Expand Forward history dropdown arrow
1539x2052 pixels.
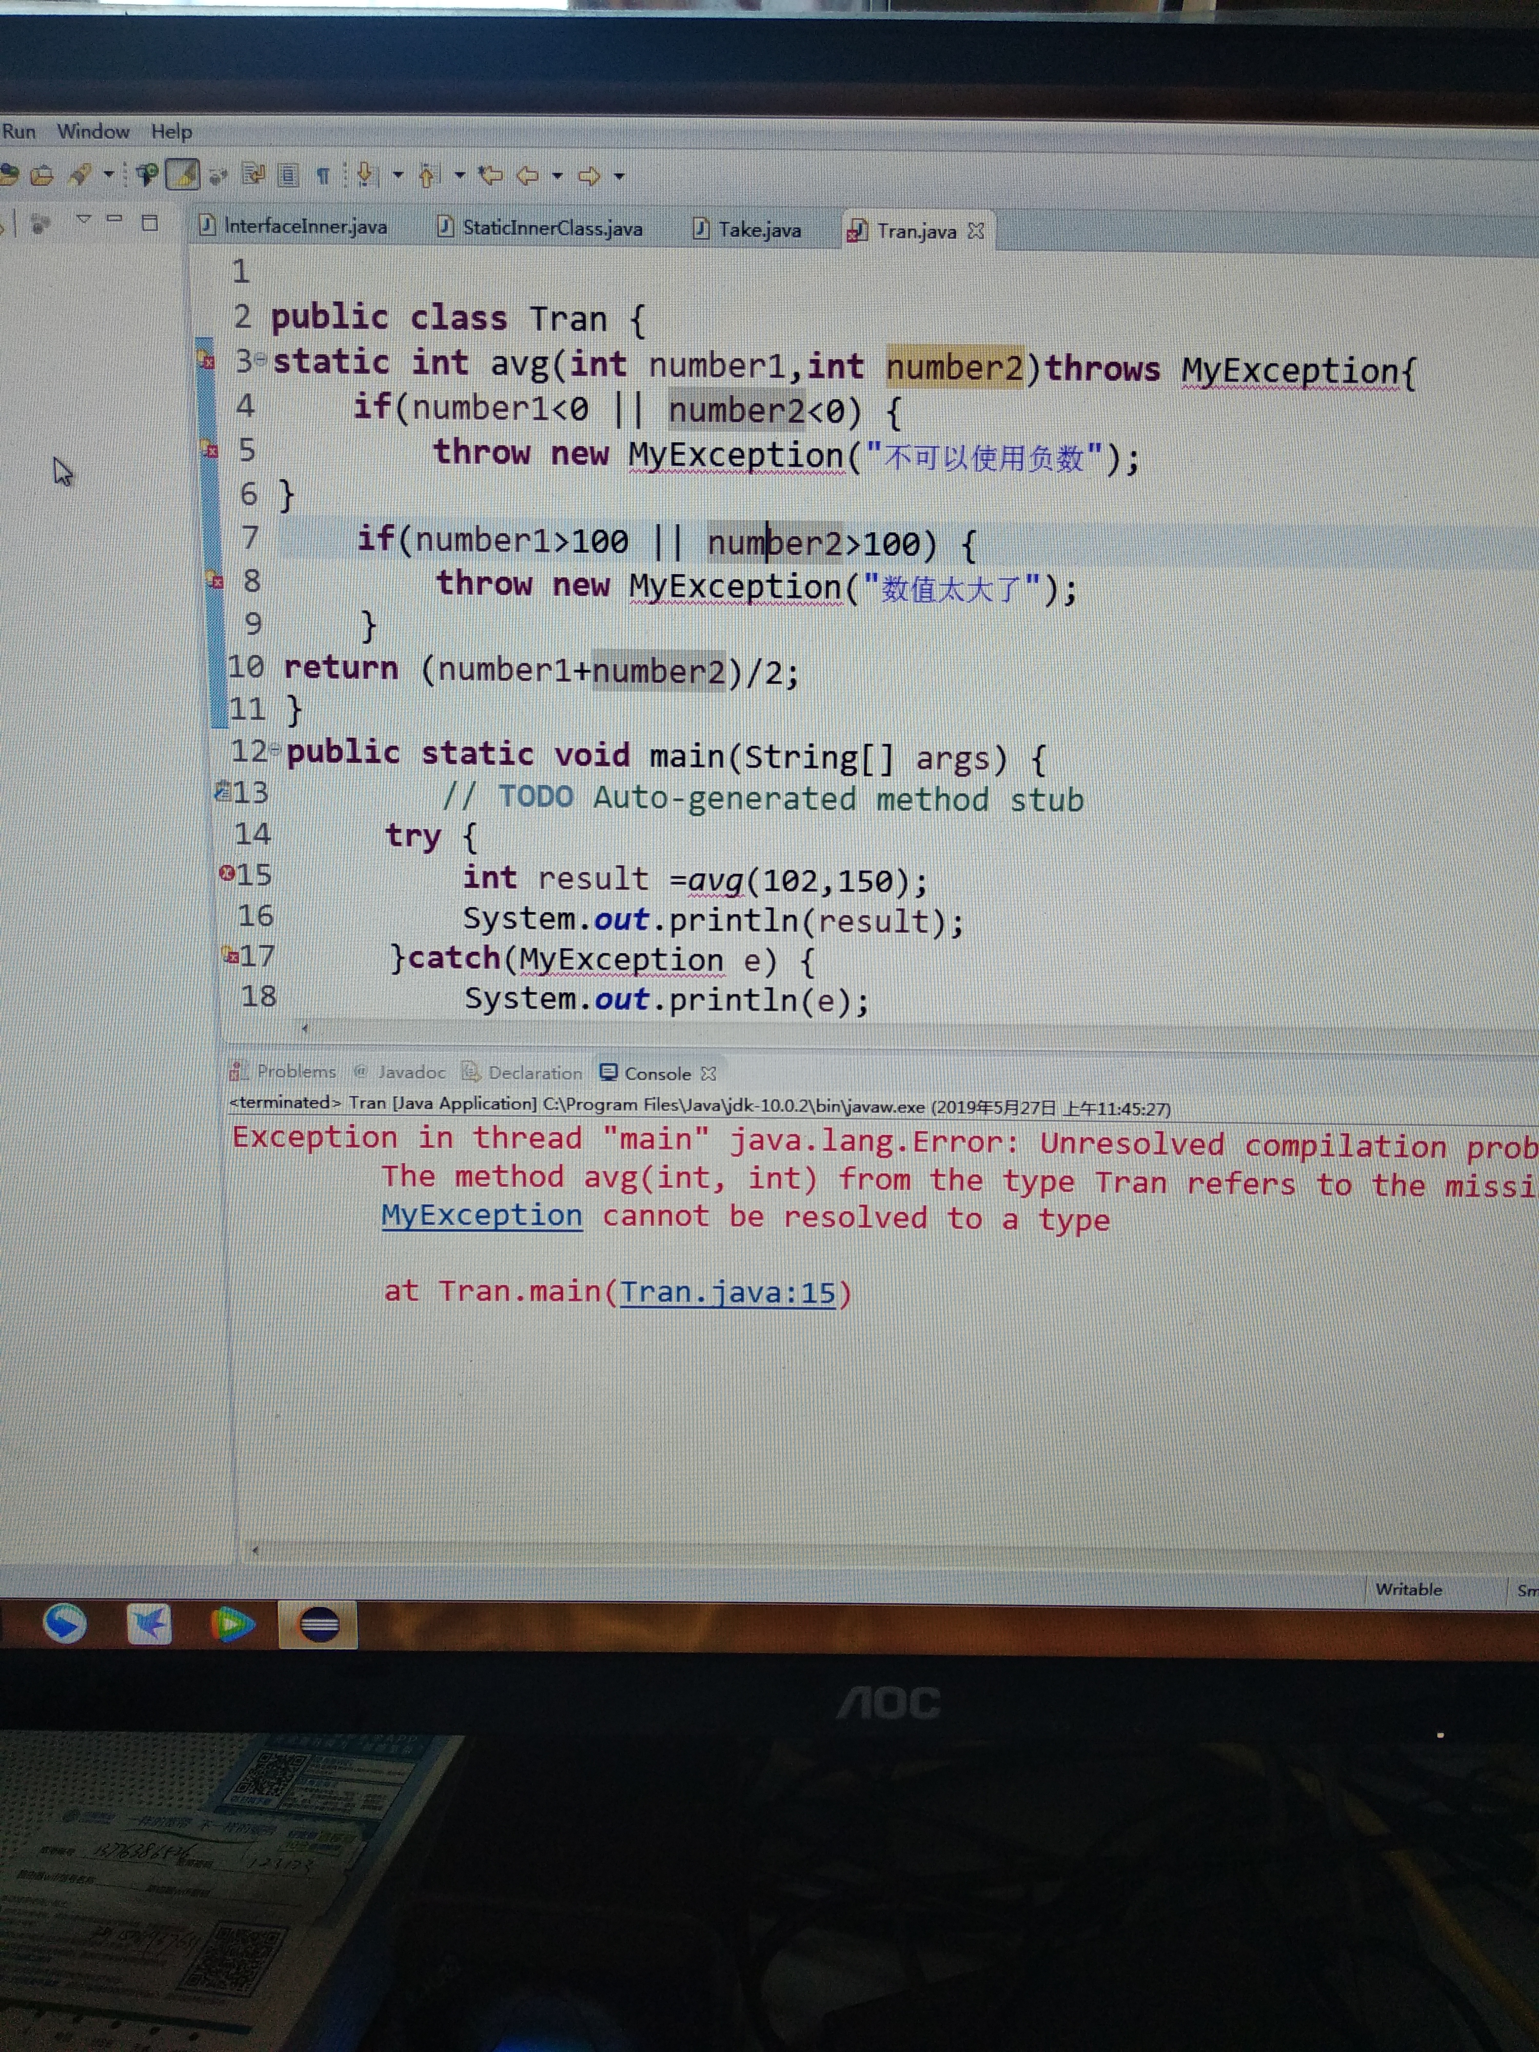(619, 175)
